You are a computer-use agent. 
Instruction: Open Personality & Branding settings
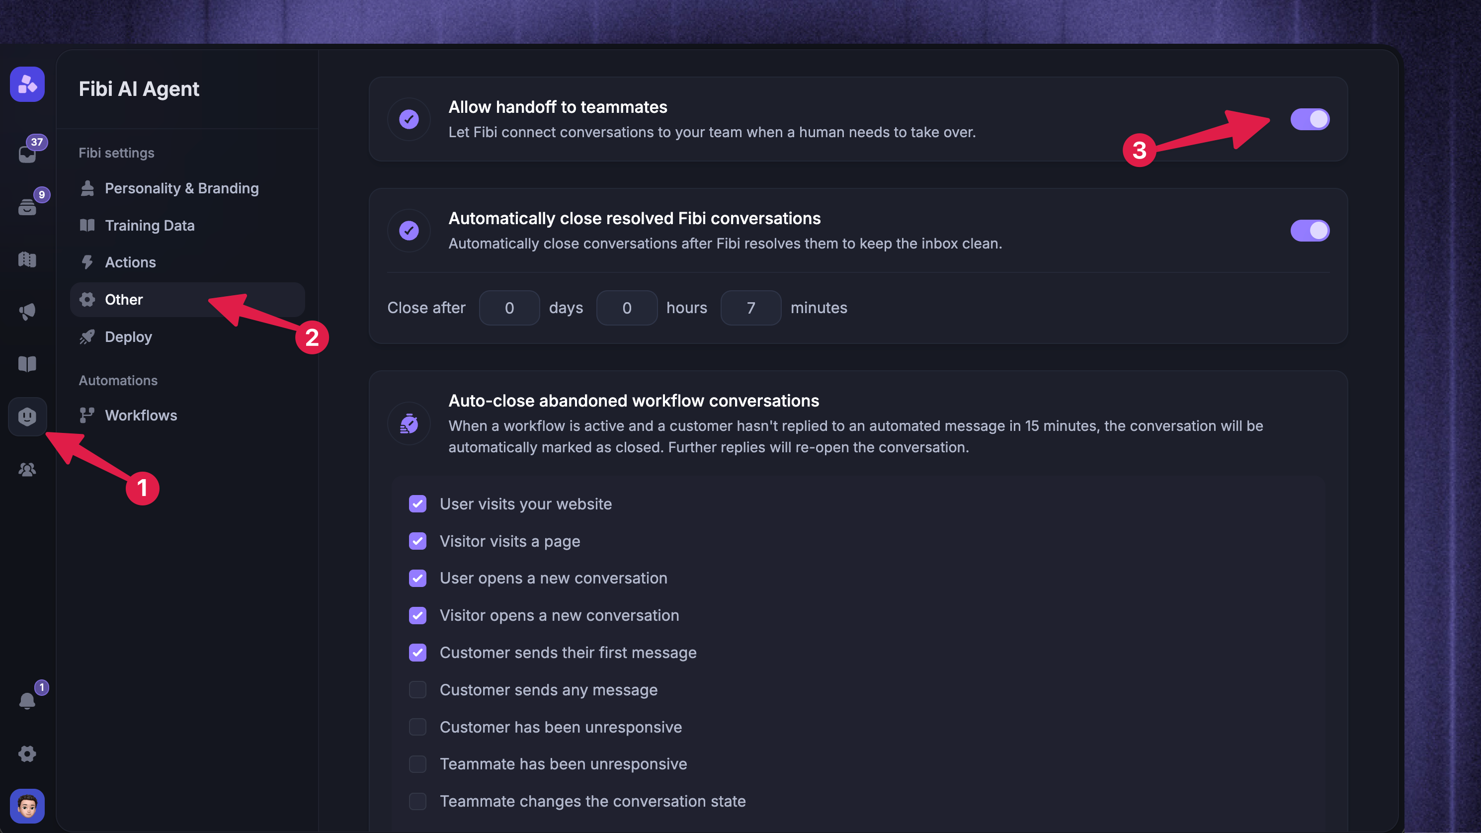[187, 188]
